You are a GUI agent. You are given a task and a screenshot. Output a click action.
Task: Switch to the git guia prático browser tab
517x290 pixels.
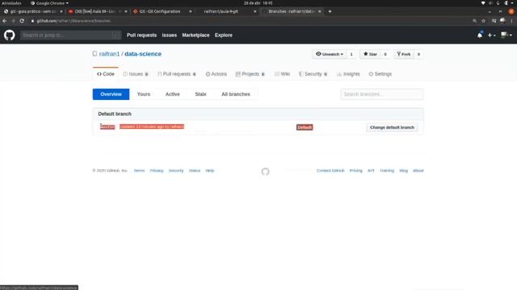click(x=33, y=11)
